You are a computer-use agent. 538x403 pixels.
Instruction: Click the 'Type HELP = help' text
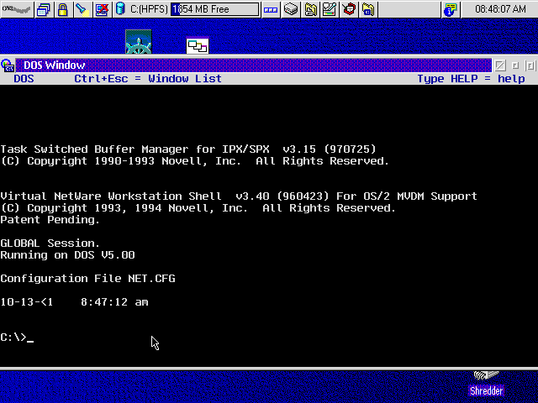pyautogui.click(x=471, y=79)
